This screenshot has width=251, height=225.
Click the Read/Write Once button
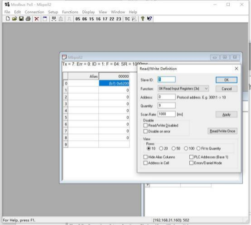pyautogui.click(x=222, y=131)
